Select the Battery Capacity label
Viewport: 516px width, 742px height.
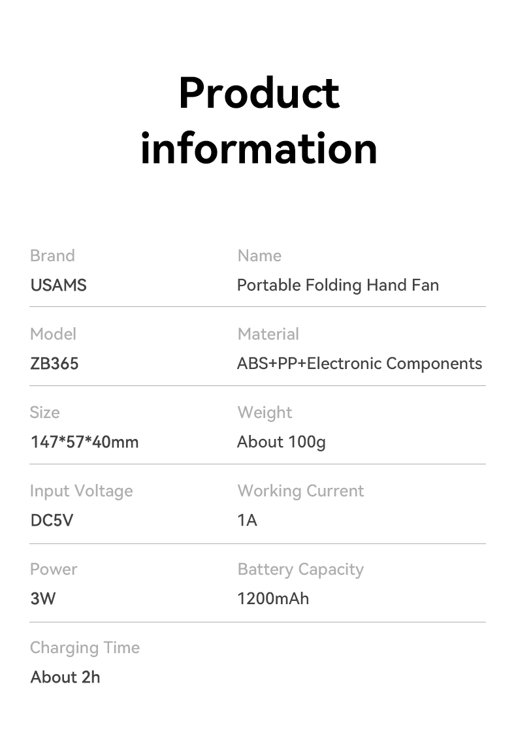coord(300,570)
